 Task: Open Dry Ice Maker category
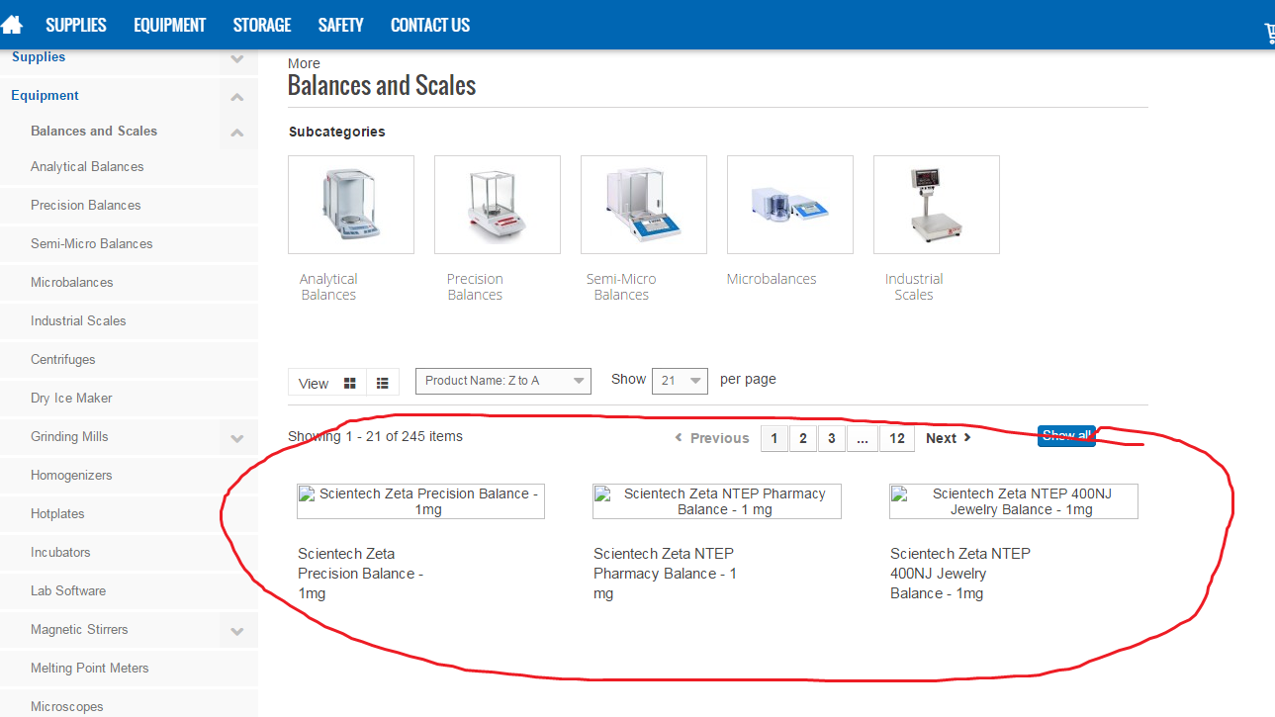(x=71, y=398)
